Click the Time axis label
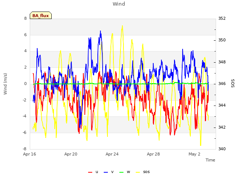The image size is (238, 179). (x=210, y=160)
